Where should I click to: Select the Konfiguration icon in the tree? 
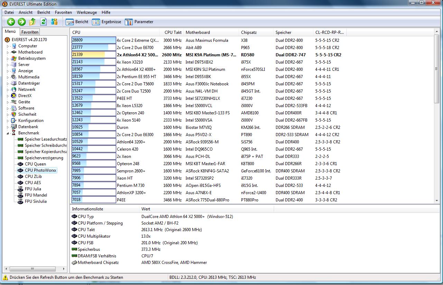13,121
